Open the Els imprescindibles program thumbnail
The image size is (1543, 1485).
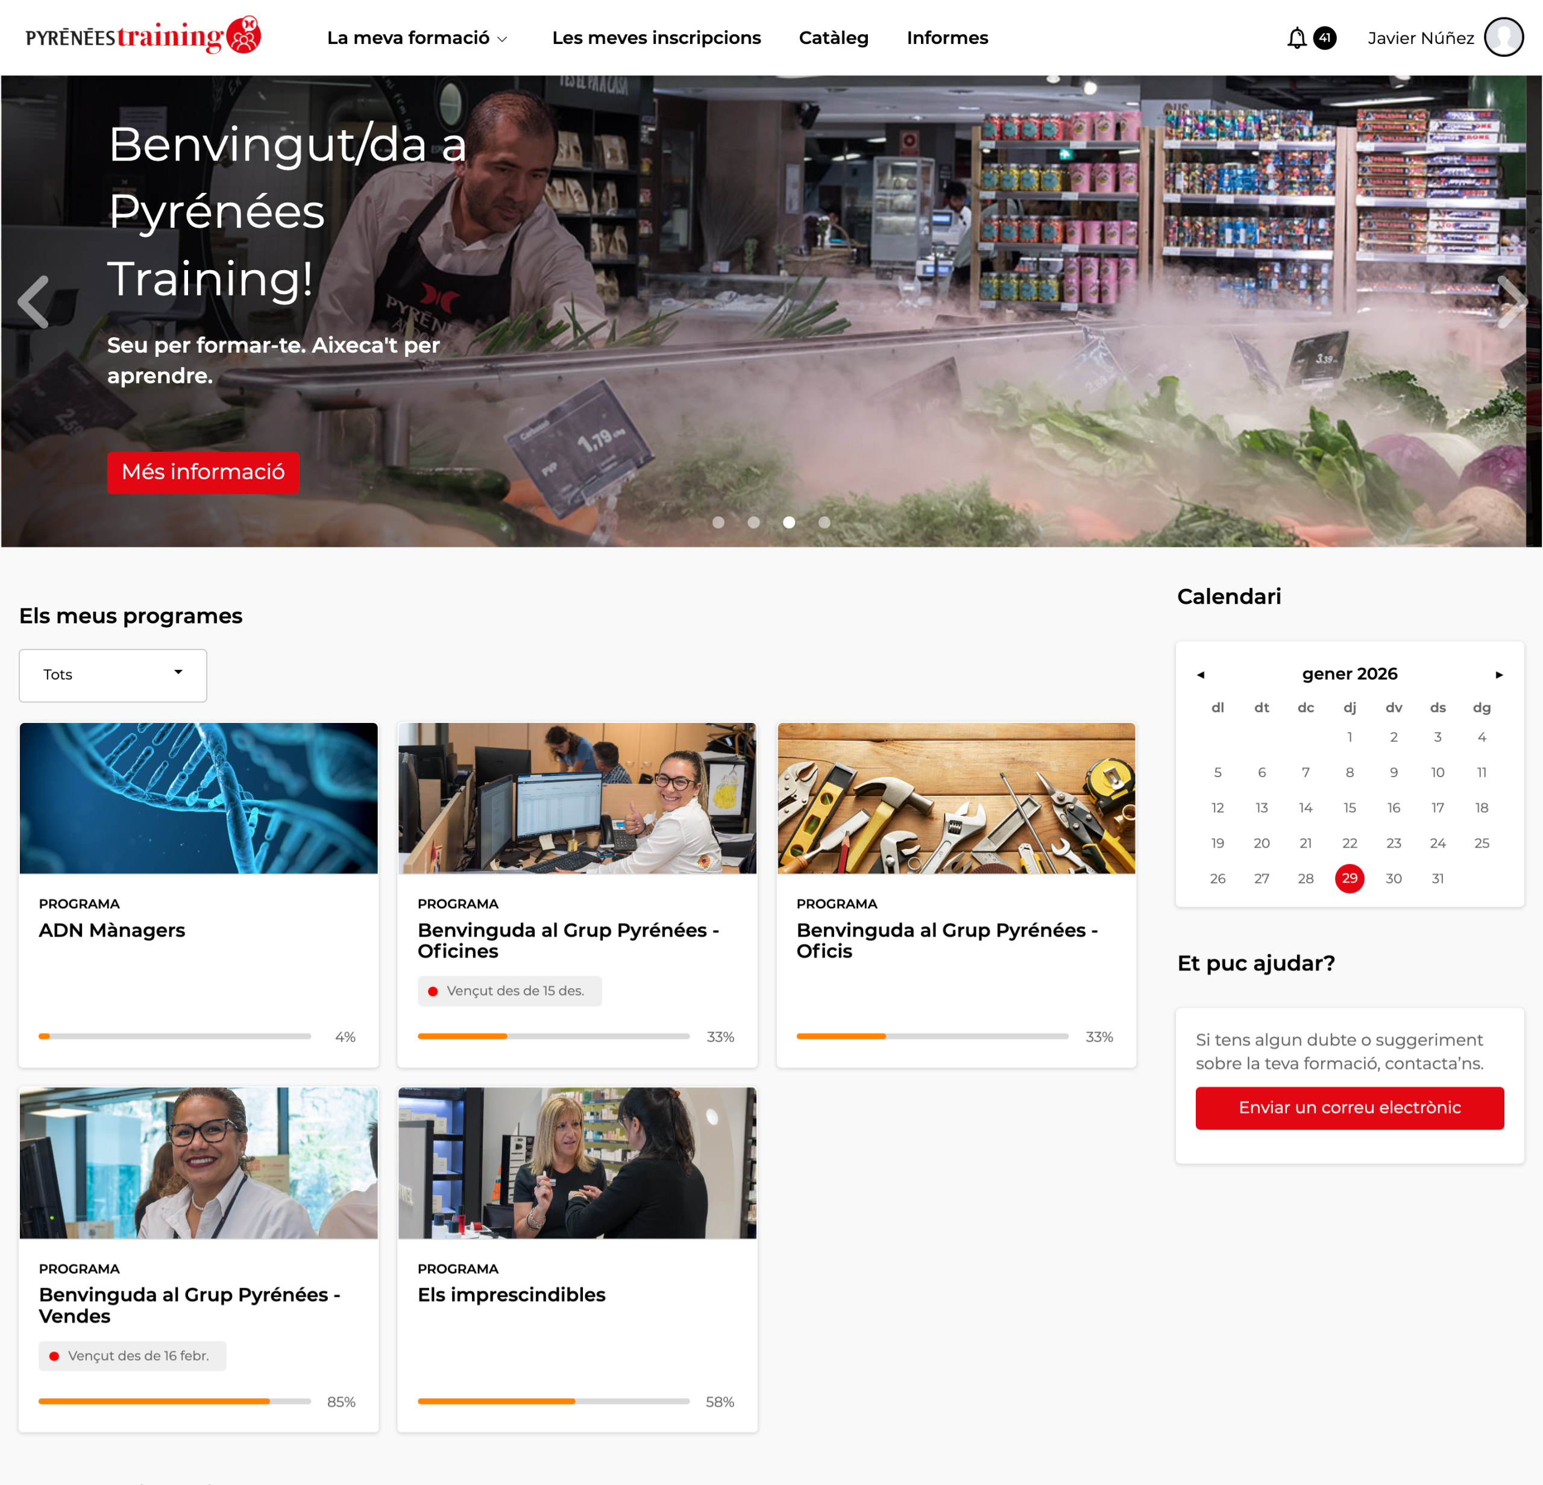click(576, 1162)
